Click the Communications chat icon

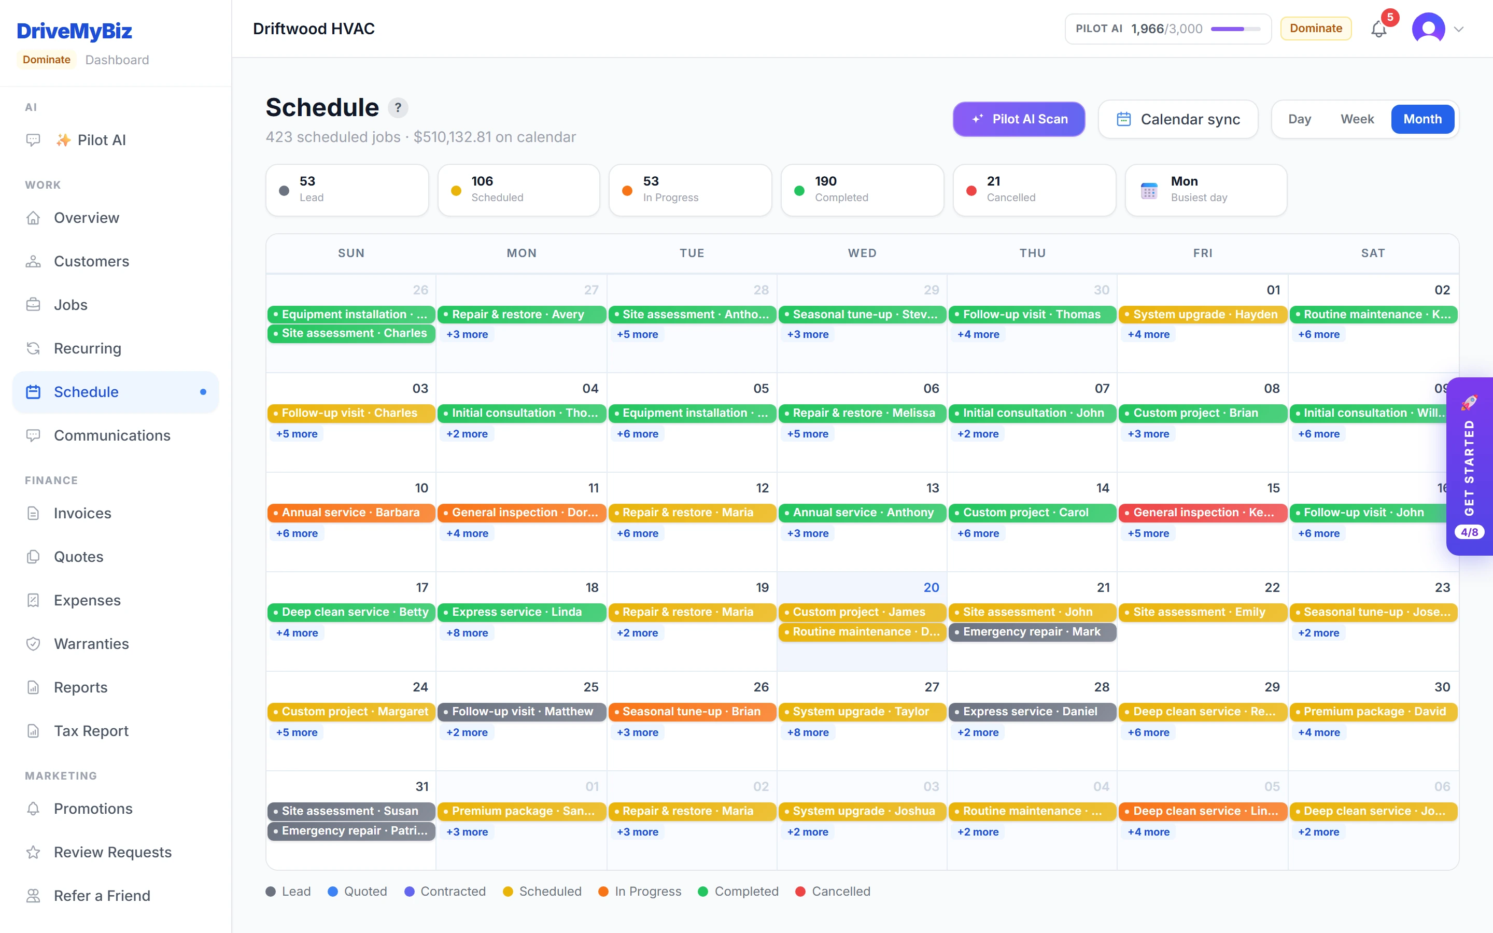click(33, 435)
